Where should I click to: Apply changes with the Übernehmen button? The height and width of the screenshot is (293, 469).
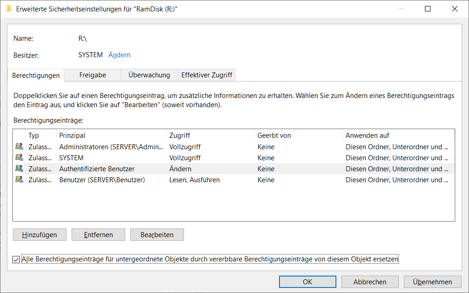click(x=432, y=282)
